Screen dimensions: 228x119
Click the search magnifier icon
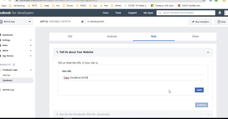click(160, 13)
